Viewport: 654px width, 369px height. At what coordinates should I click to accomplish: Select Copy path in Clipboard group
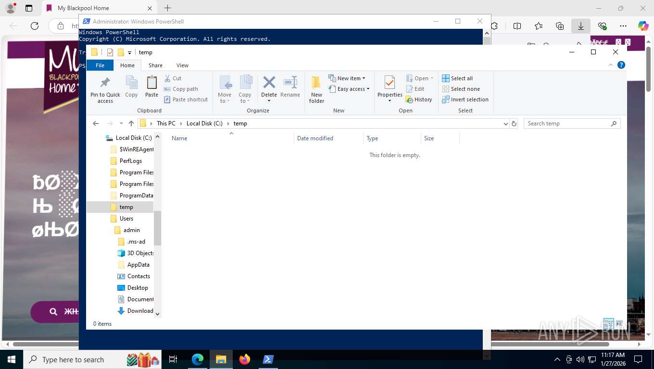pyautogui.click(x=181, y=89)
